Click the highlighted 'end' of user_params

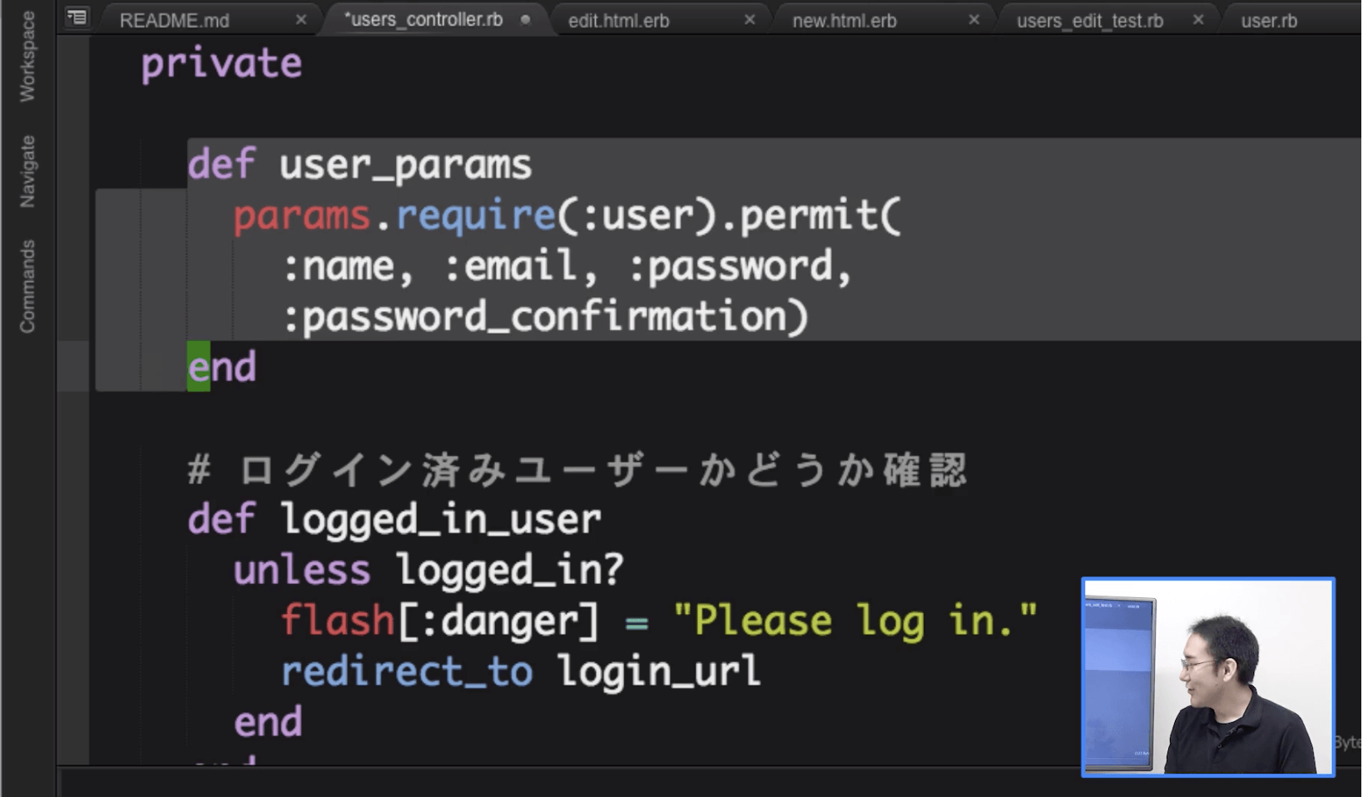point(222,368)
